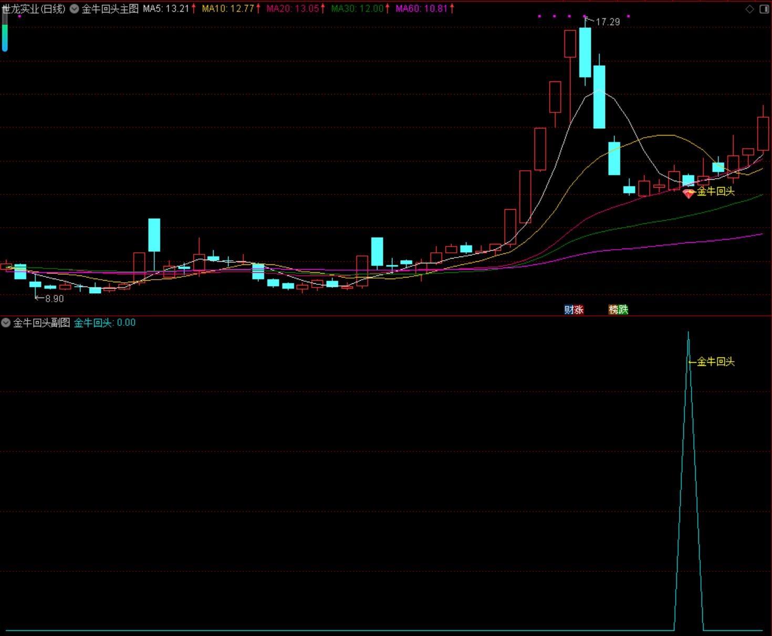Click the diamond icon in the top-right corner
Image resolution: width=772 pixels, height=636 pixels.
[749, 9]
